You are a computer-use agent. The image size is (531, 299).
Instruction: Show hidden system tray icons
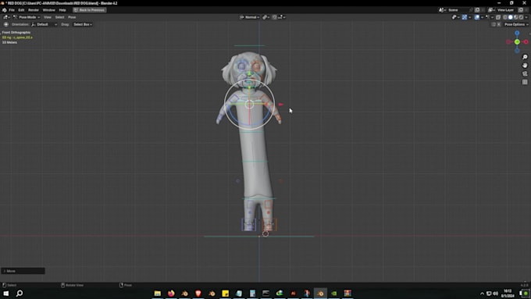pos(483,294)
